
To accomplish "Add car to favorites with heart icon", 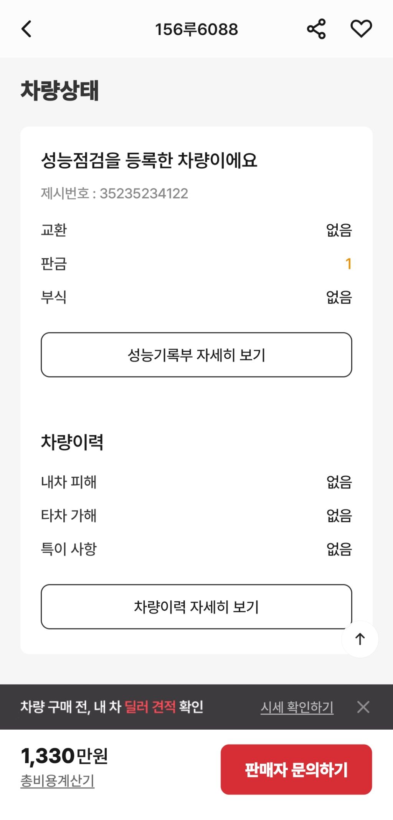I will pos(361,29).
